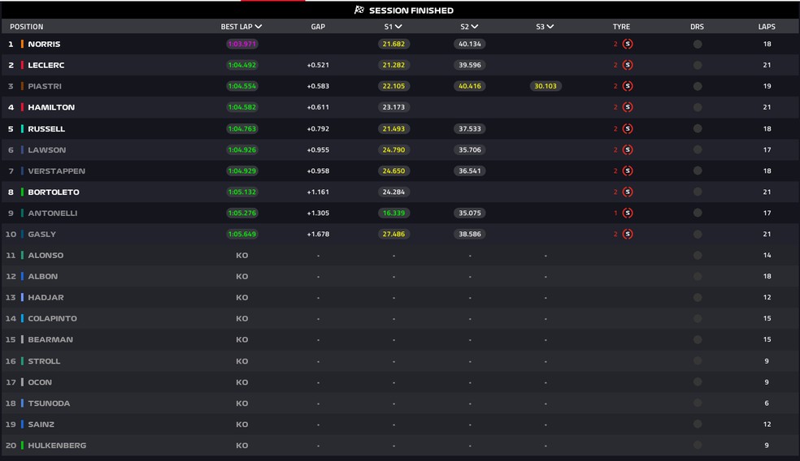Click Norris's soft tyre icon
The height and width of the screenshot is (461, 800).
point(628,44)
